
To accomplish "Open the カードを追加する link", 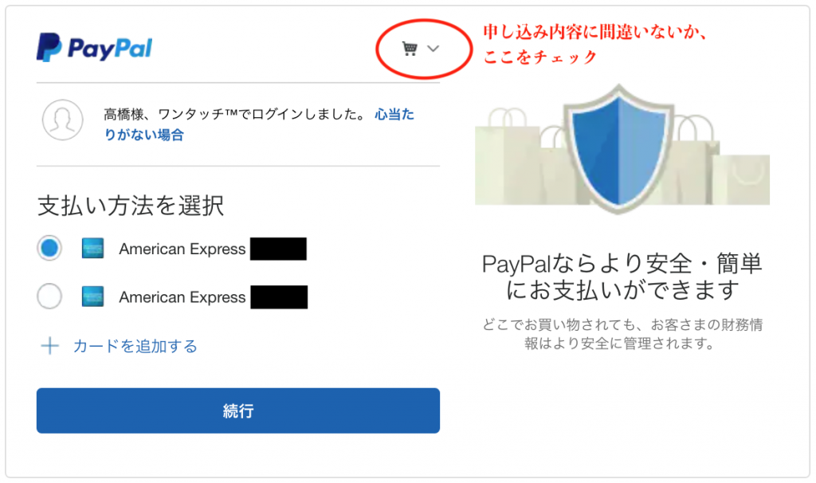I will tap(135, 346).
